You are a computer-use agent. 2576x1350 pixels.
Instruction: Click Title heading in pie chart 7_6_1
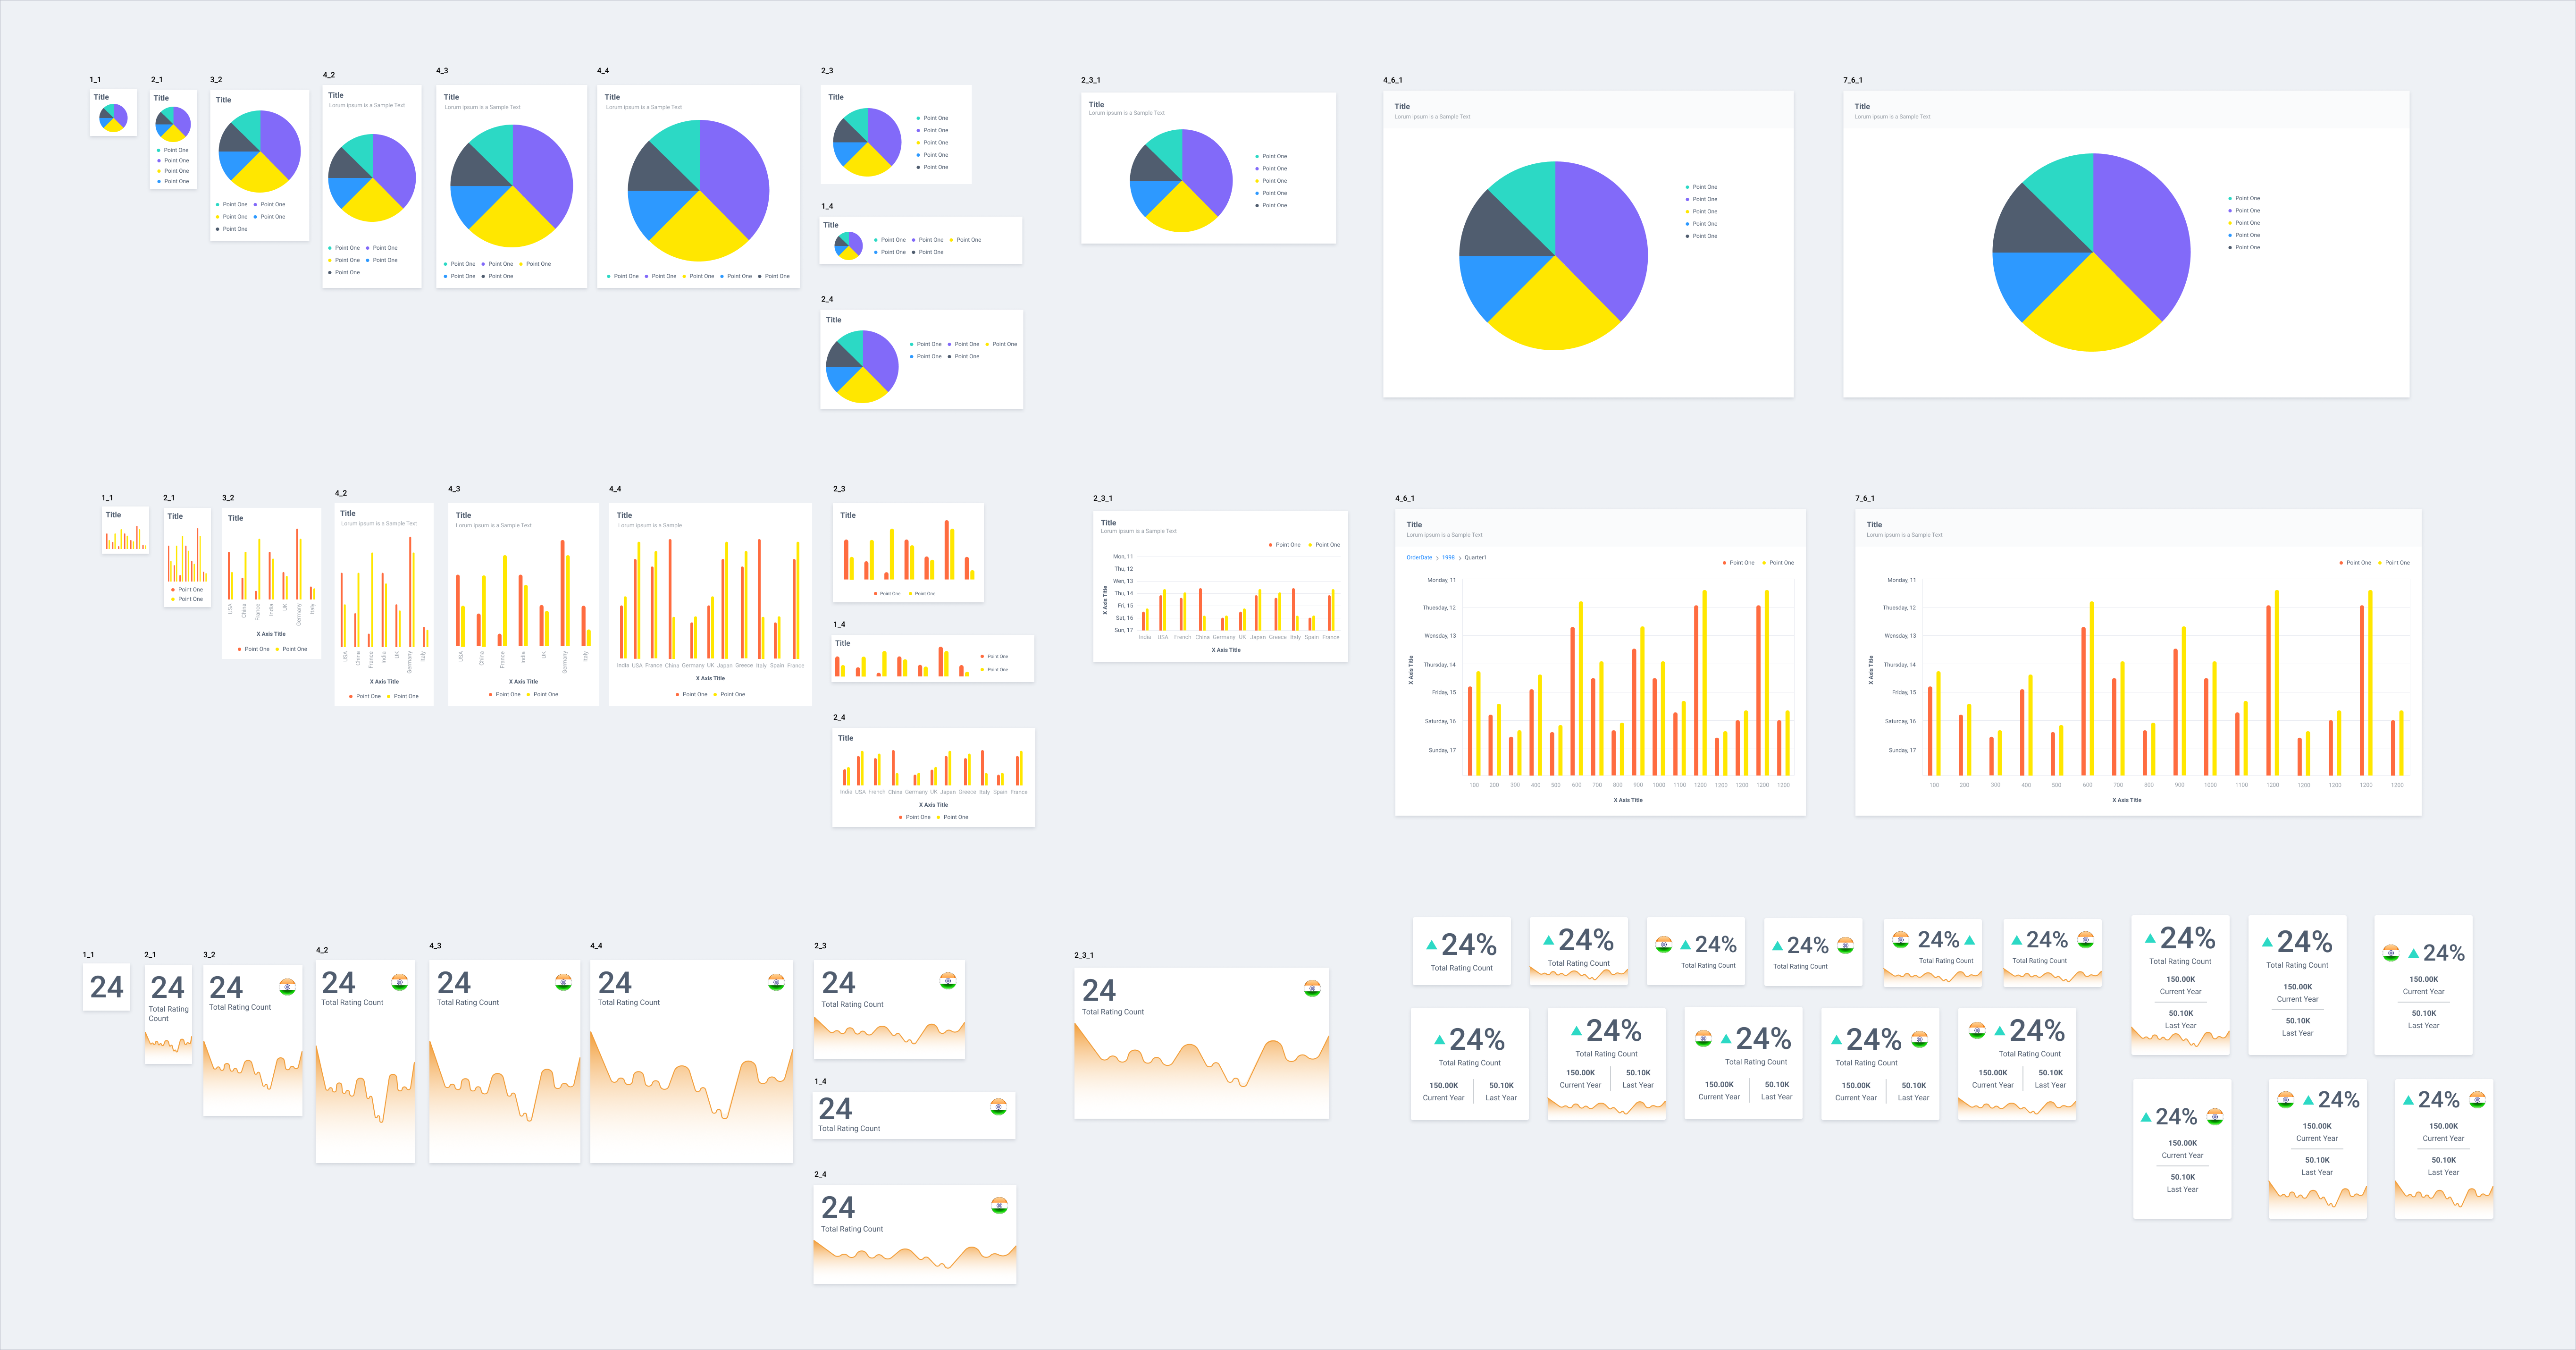pyautogui.click(x=1862, y=106)
